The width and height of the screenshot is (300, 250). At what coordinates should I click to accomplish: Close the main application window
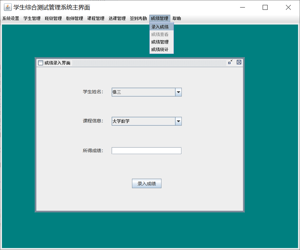(288, 8)
